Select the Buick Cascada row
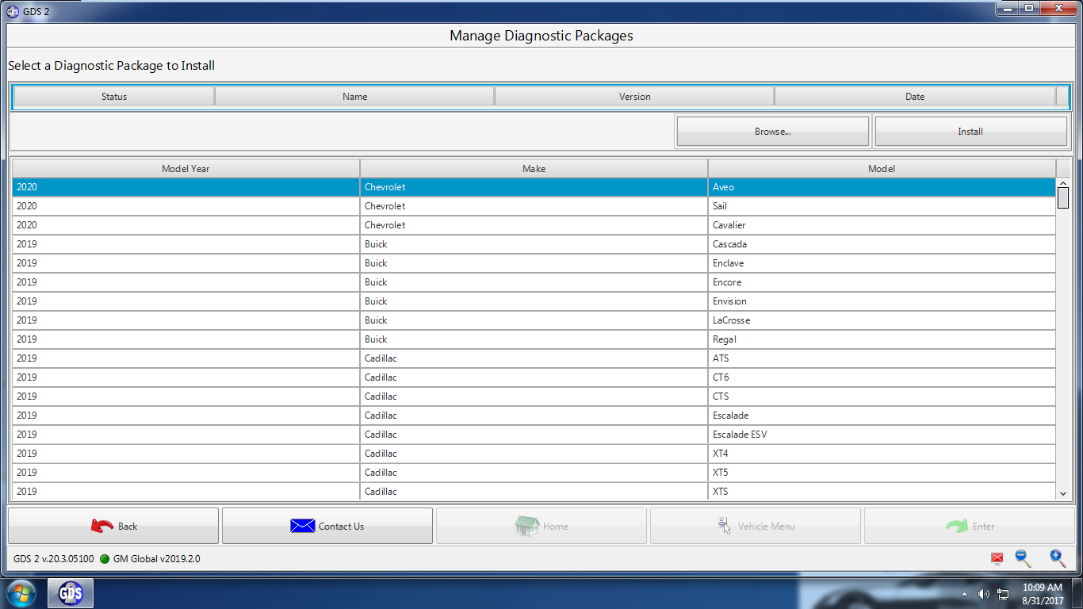The width and height of the screenshot is (1083, 609). coord(534,244)
